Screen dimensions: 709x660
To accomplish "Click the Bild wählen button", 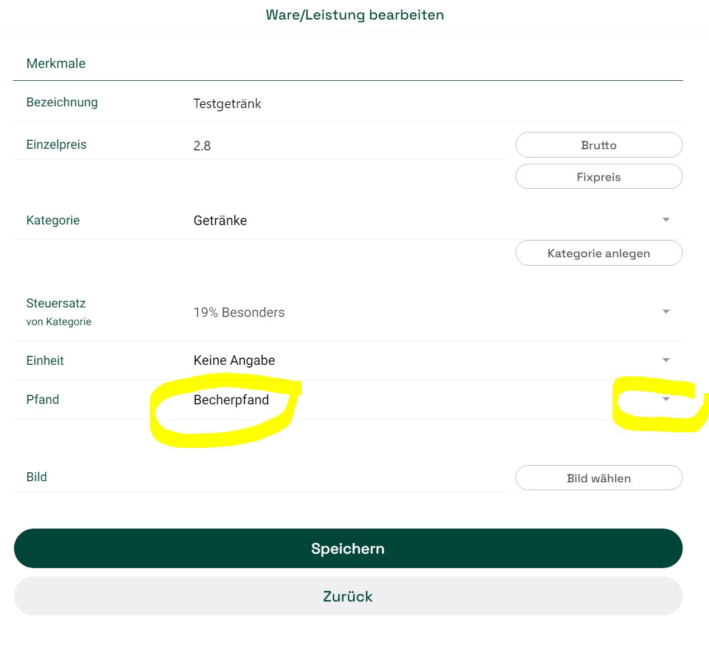I will [x=599, y=478].
